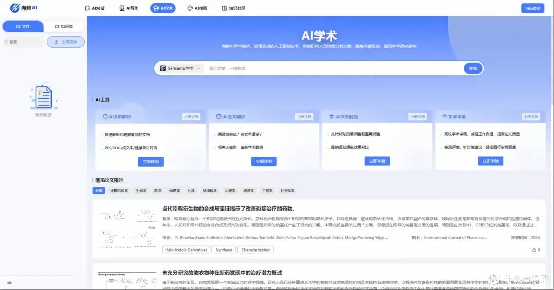
Task: Open the 知识社区 tab
Action: click(x=233, y=8)
